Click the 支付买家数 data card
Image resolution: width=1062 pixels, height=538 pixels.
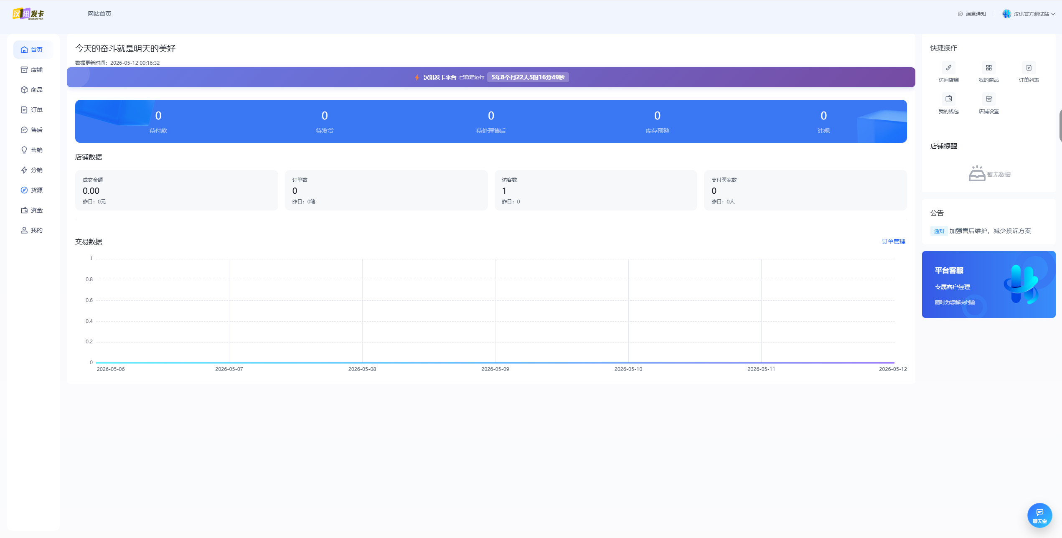tap(805, 190)
